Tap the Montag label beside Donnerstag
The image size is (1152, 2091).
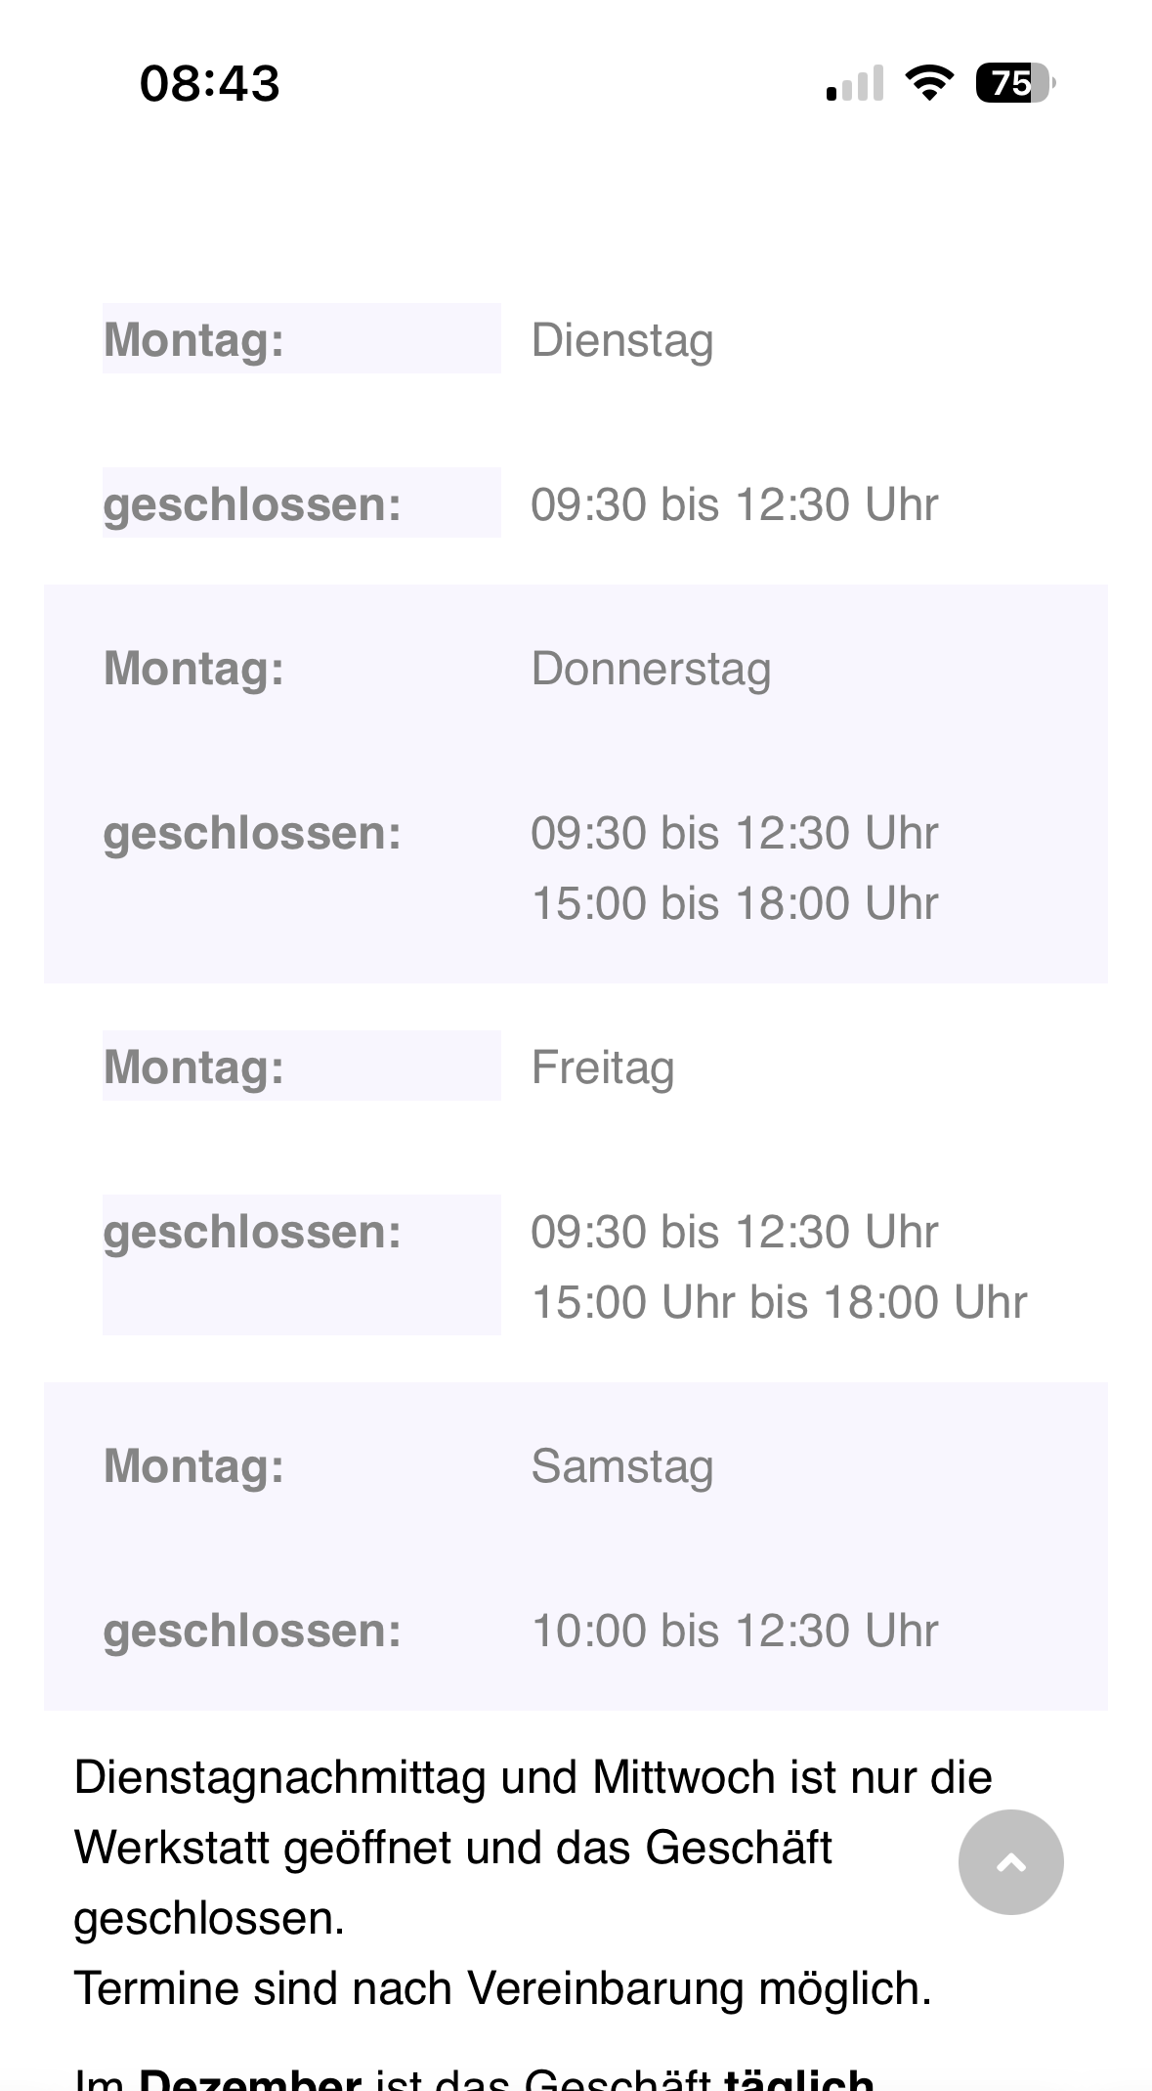(x=193, y=669)
